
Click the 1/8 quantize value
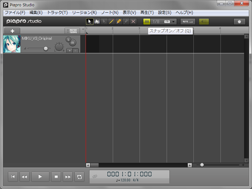[x=156, y=22]
